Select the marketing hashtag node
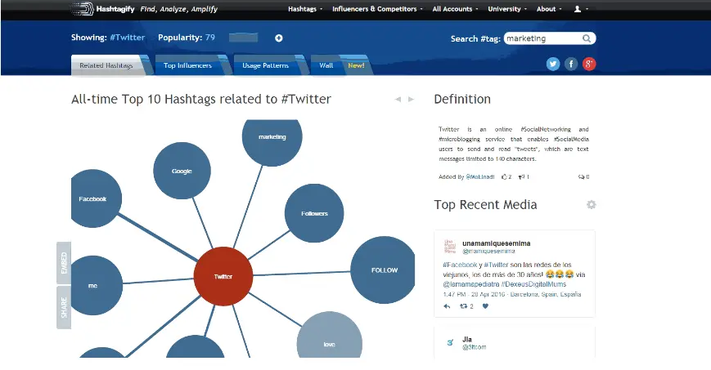 pyautogui.click(x=272, y=137)
